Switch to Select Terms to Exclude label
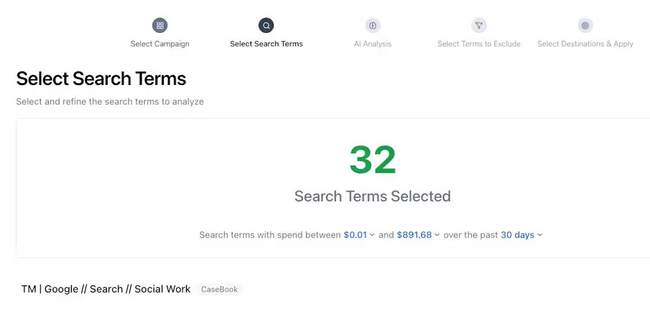 pos(479,44)
